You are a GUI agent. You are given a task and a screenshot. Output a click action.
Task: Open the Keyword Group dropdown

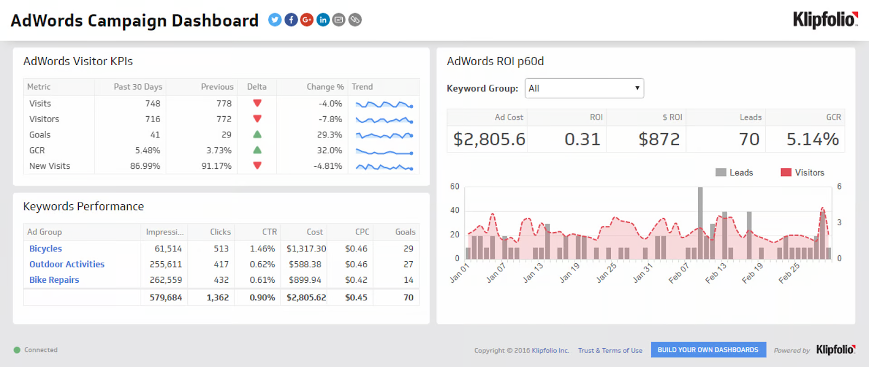point(584,88)
